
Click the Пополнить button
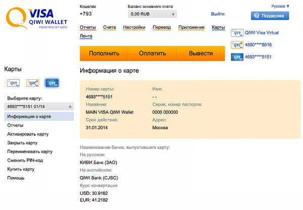104,54
